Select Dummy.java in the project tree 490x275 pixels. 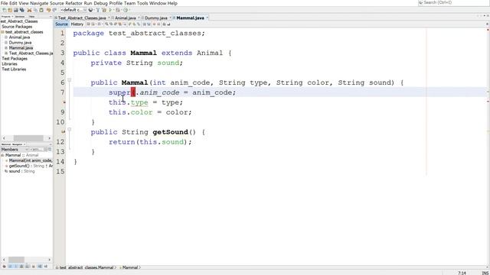(20, 43)
